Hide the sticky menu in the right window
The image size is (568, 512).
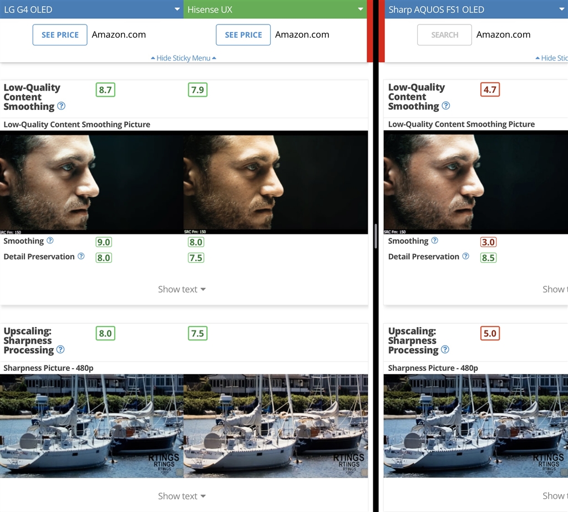tap(552, 58)
